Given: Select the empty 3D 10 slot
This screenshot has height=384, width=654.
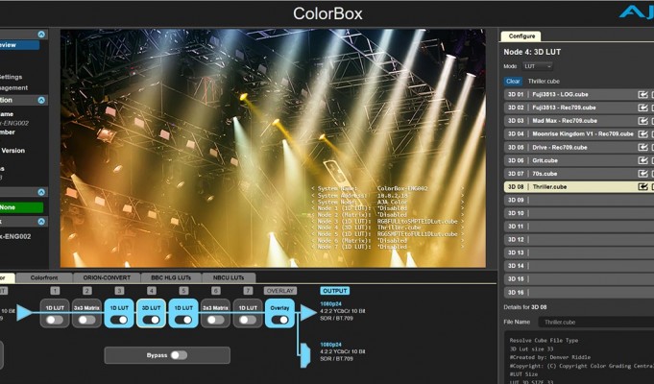Looking at the screenshot, I should (x=579, y=213).
